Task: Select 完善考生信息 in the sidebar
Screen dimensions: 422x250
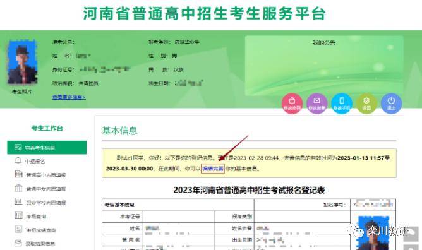Action: pos(47,148)
